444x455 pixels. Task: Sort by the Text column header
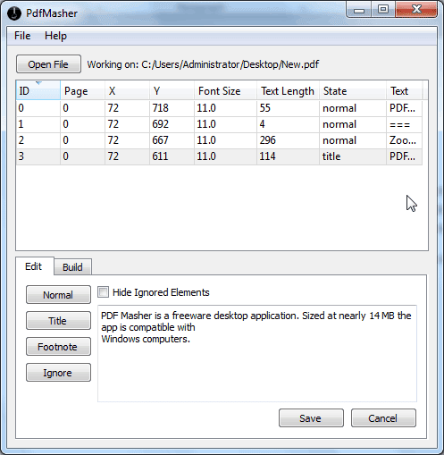[404, 90]
